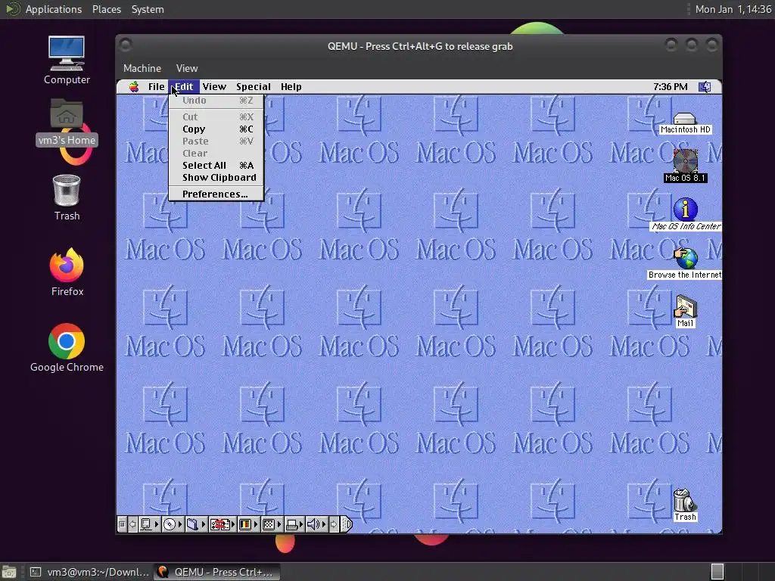The width and height of the screenshot is (775, 581).
Task: Switch to the vm3@vm3 terminal taskbar button
Action: (89, 572)
